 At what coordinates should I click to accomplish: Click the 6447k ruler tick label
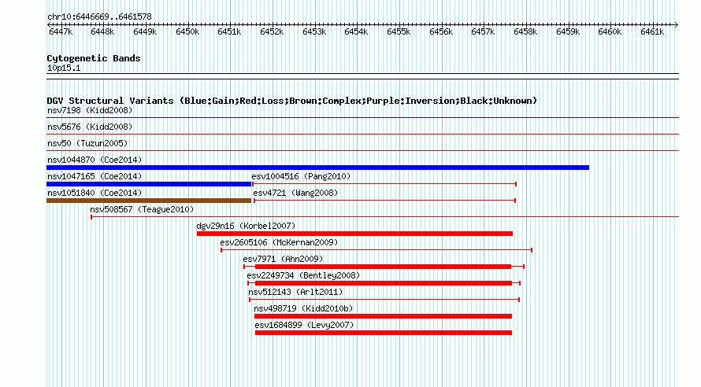pos(61,31)
